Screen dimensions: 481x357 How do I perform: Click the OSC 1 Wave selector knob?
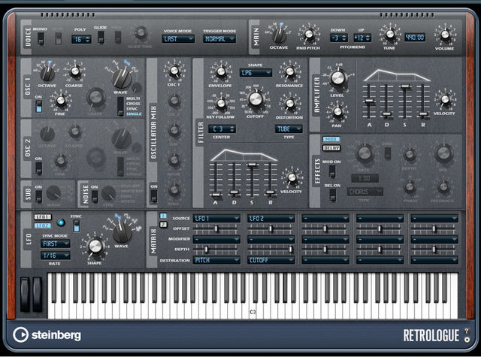click(x=122, y=78)
